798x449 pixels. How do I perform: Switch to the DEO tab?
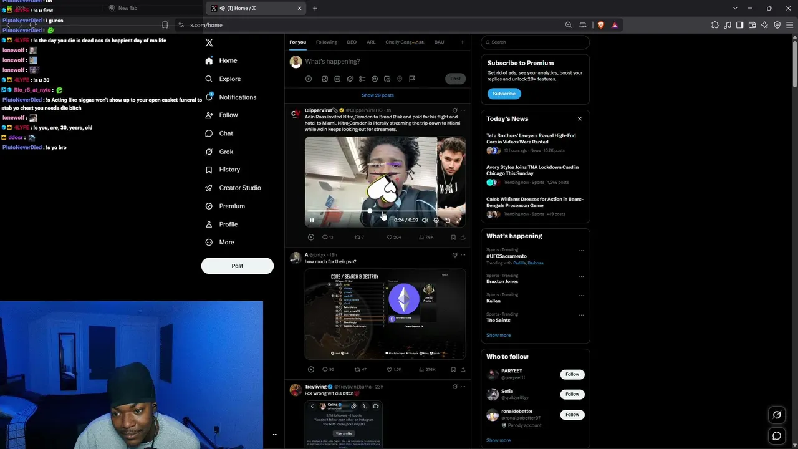tap(352, 42)
